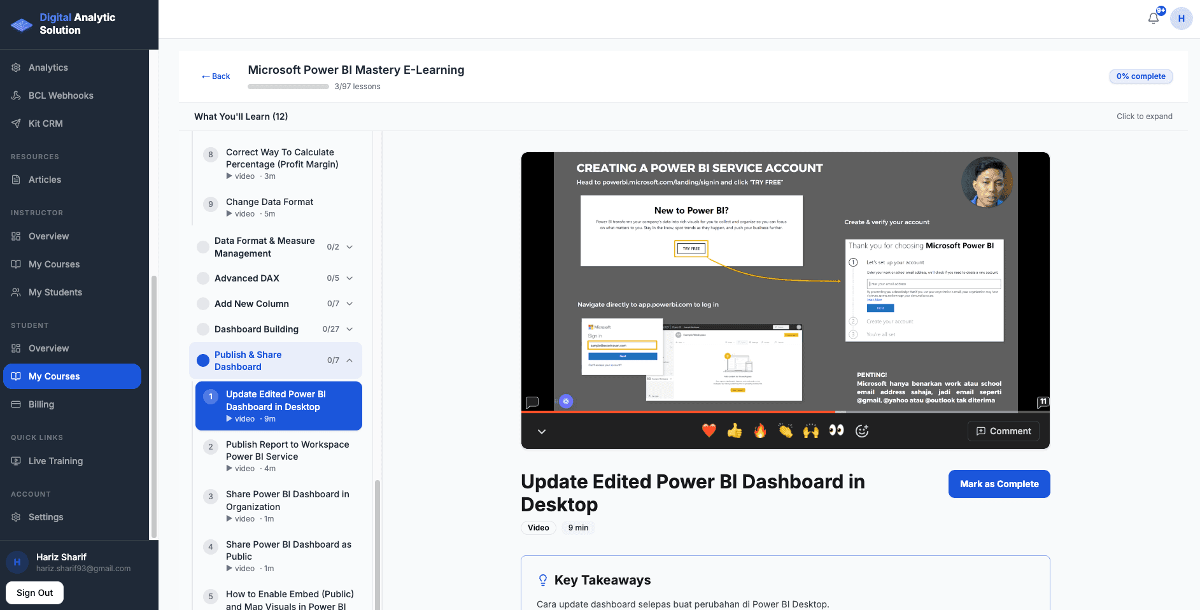Open lesson Share Power BI Dashboard as Public

(278, 556)
